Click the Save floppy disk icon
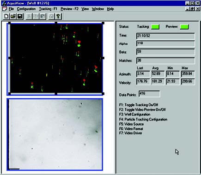 coord(20,16)
